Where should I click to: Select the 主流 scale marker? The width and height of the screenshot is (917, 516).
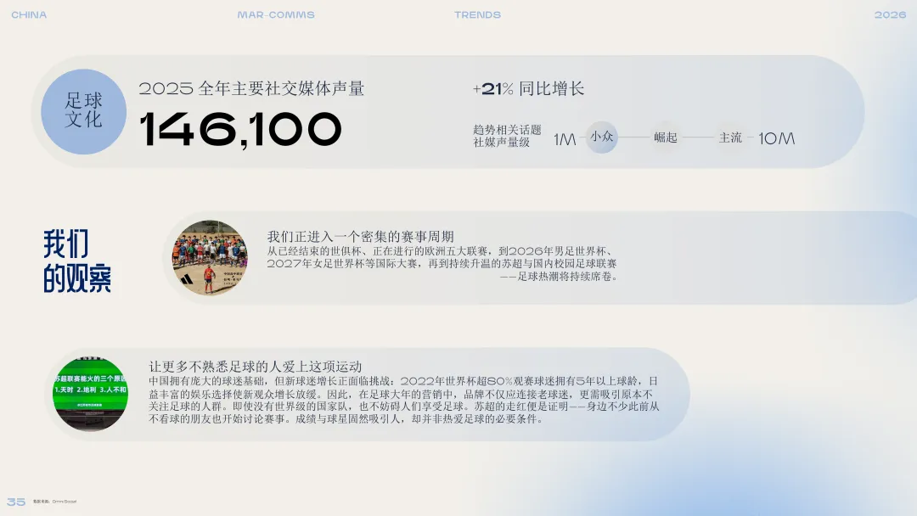tap(730, 138)
